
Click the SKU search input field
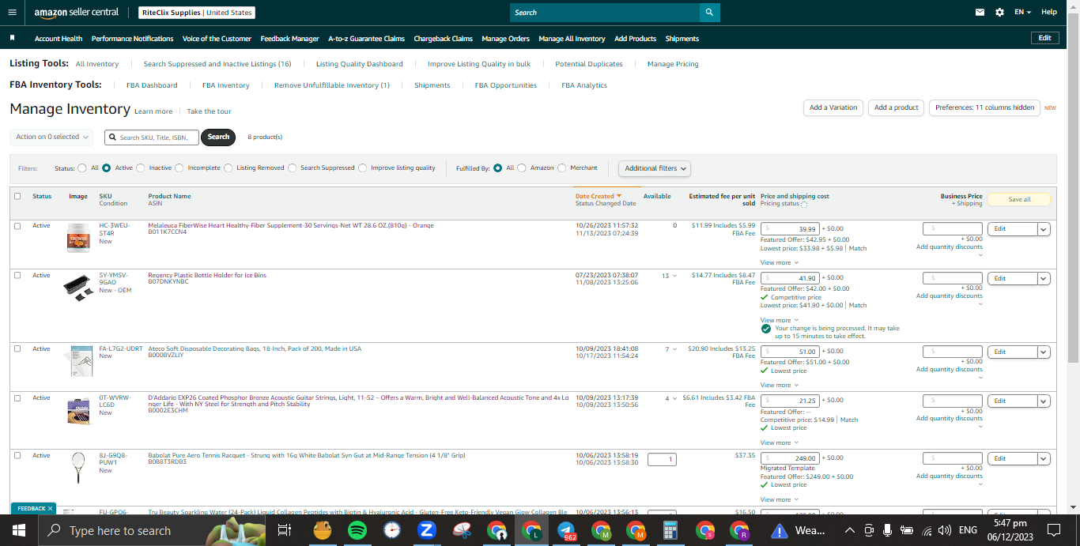151,137
